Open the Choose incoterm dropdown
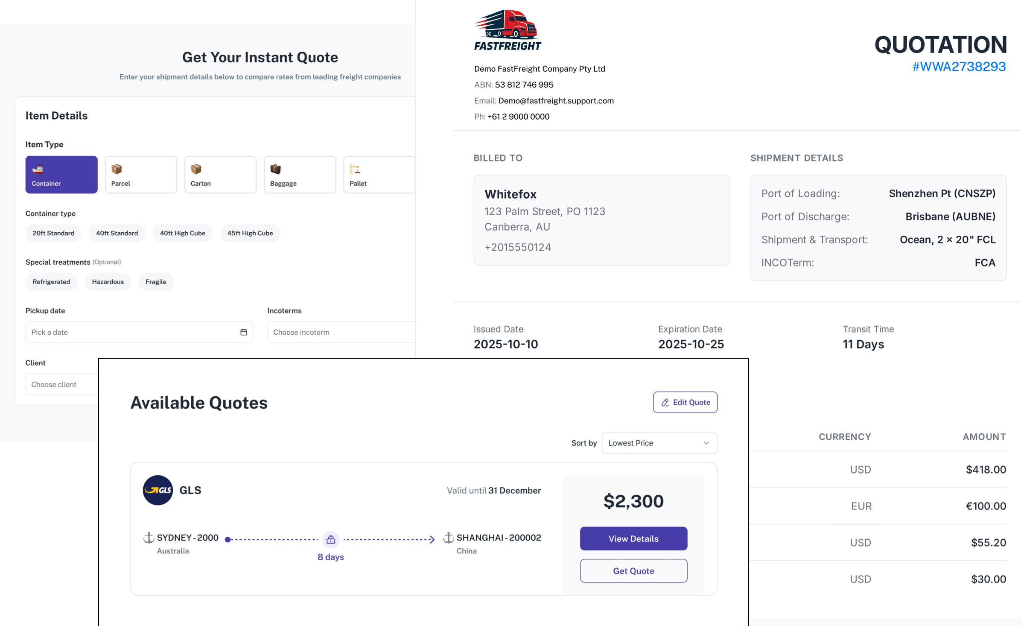This screenshot has width=1021, height=626. point(341,332)
